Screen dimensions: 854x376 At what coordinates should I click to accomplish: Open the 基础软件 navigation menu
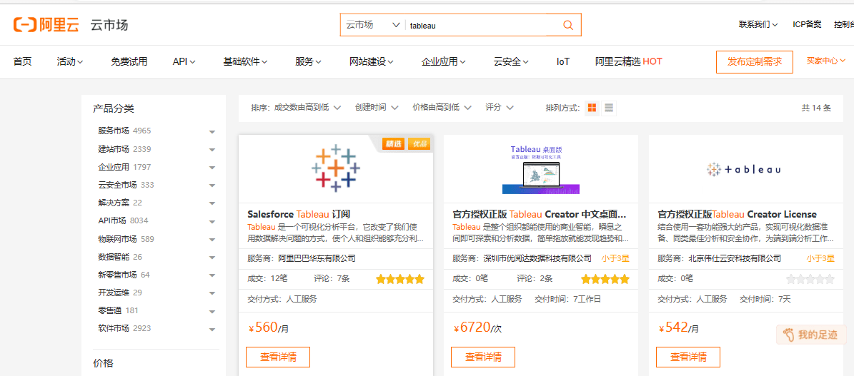pos(245,61)
